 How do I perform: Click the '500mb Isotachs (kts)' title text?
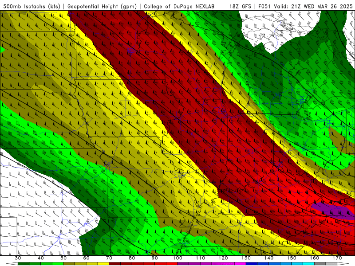pyautogui.click(x=32, y=6)
